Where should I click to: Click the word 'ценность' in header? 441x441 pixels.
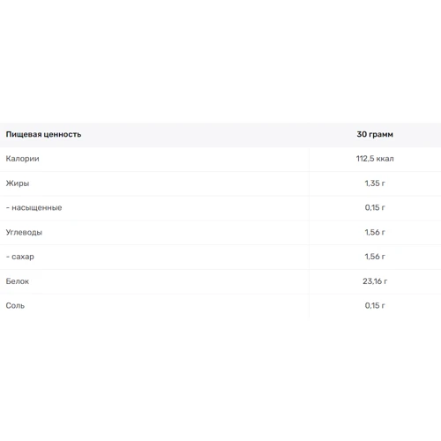[x=63, y=135]
